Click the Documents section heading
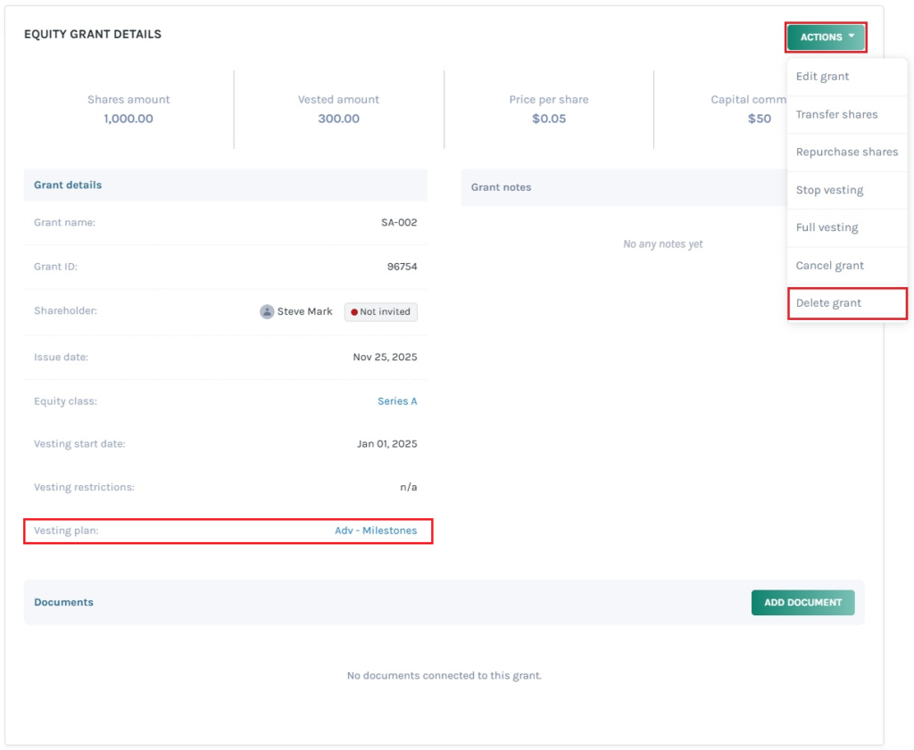This screenshot has width=914, height=750. pos(63,602)
